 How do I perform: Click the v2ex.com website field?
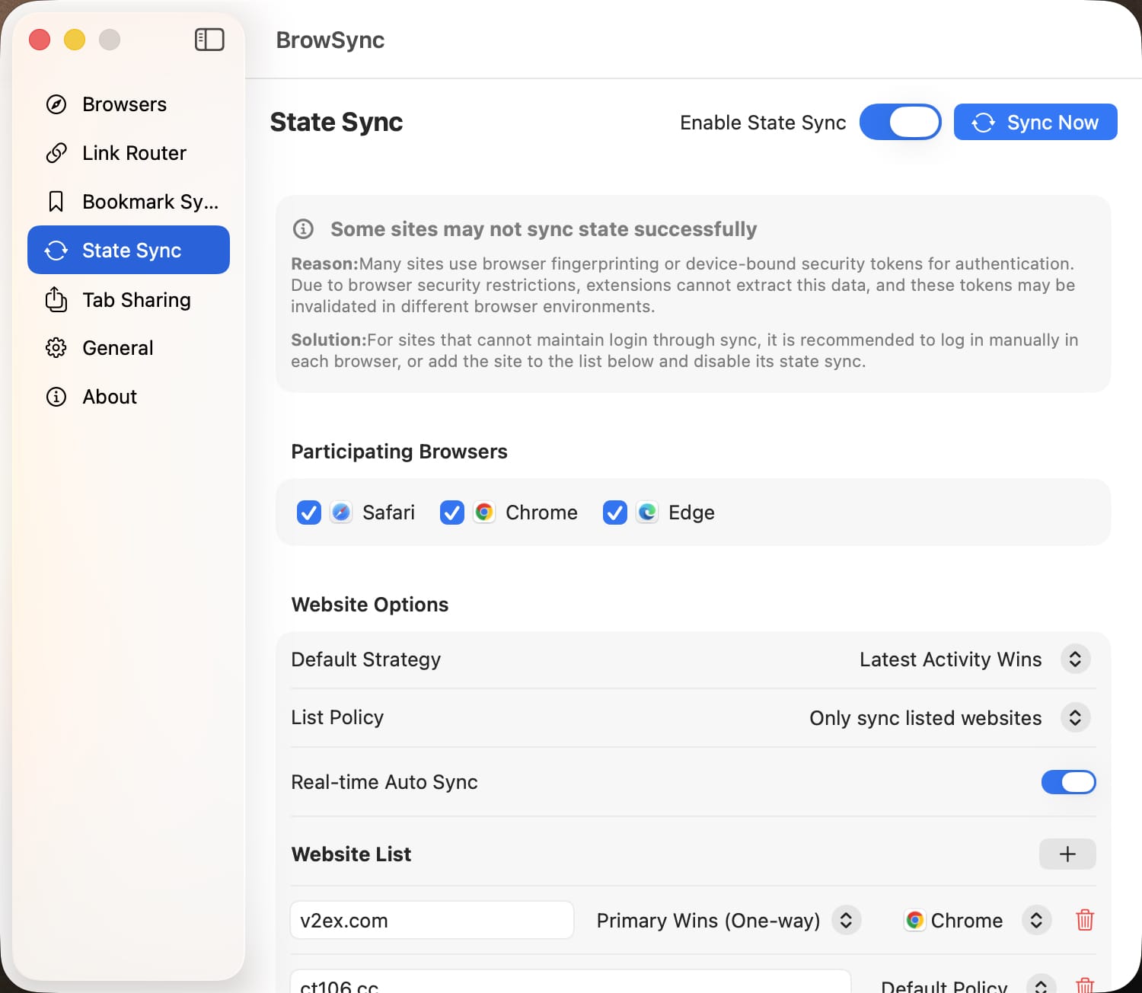tap(432, 920)
